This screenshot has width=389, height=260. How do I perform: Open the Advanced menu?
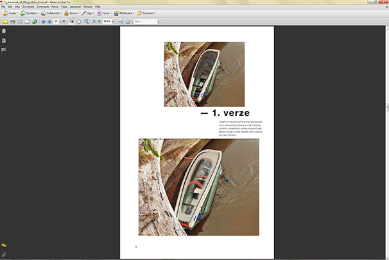pos(75,6)
